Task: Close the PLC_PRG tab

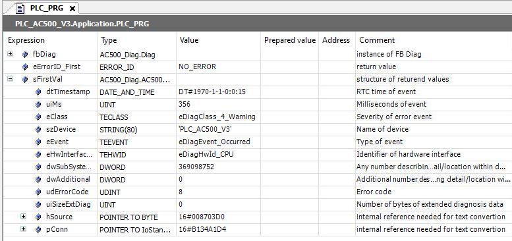Action: coord(72,9)
